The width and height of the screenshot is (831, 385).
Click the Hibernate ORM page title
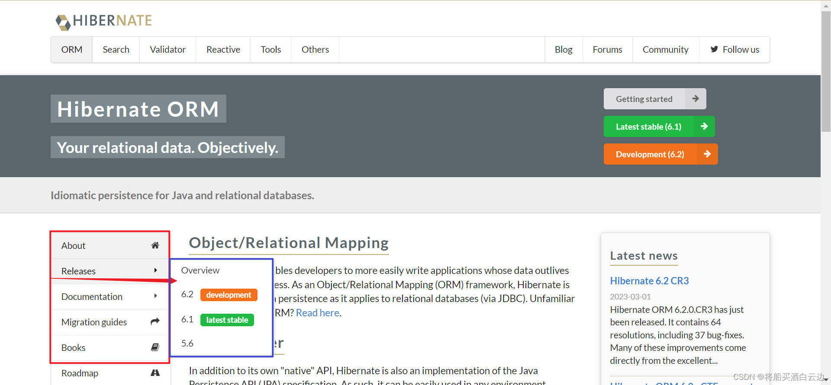coord(138,109)
